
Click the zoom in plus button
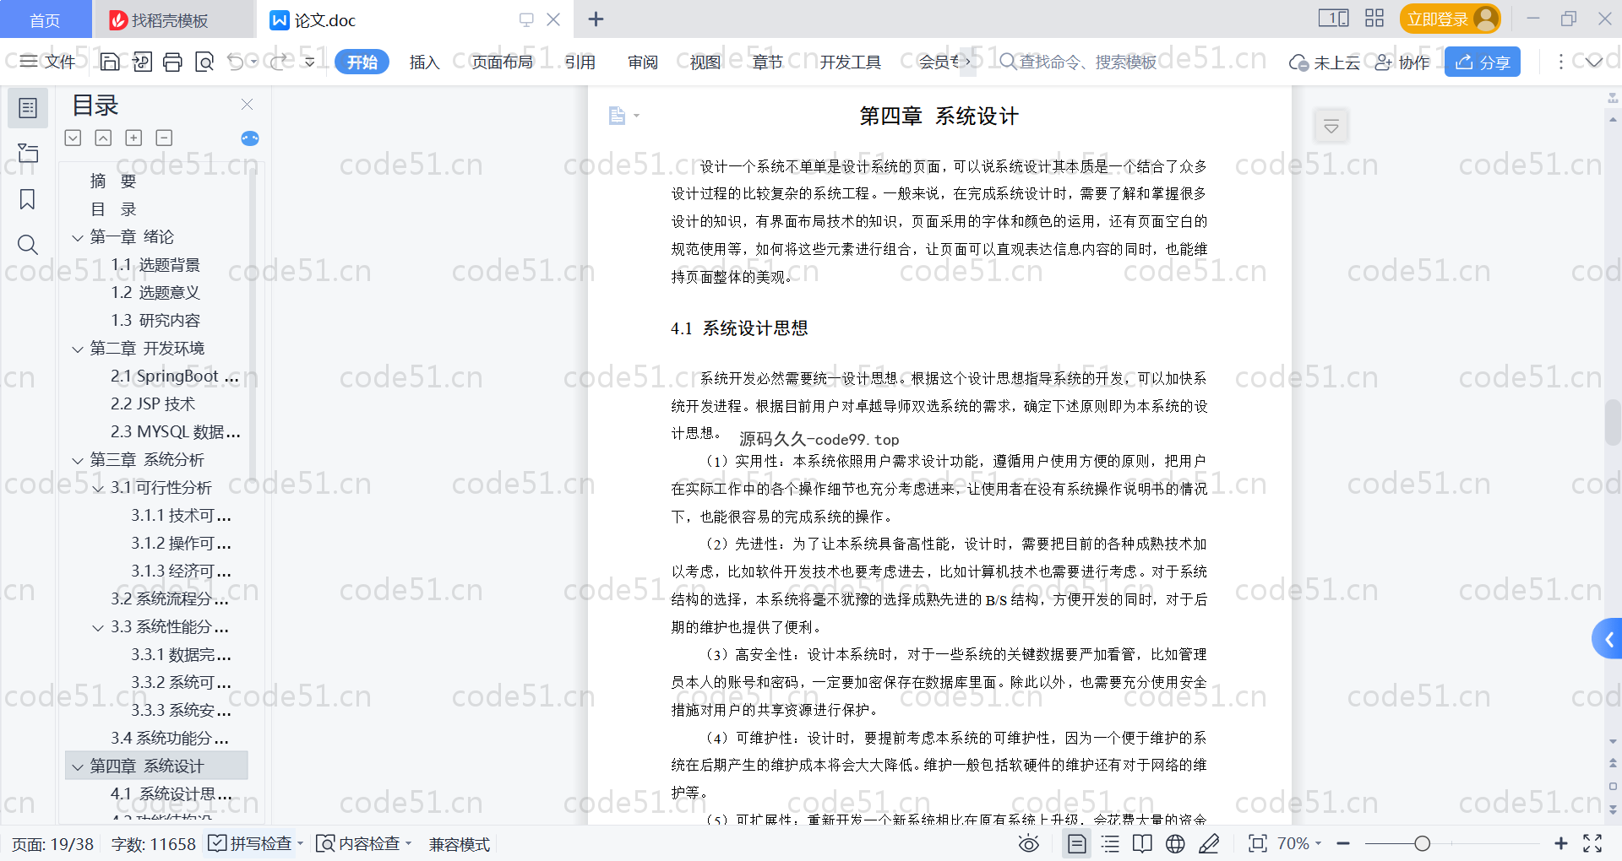1560,843
